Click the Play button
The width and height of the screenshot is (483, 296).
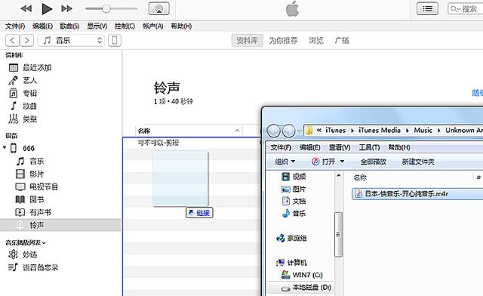point(47,9)
